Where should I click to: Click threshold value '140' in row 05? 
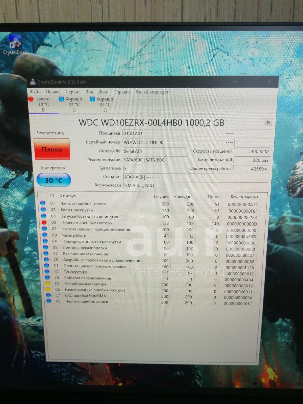pos(215,223)
